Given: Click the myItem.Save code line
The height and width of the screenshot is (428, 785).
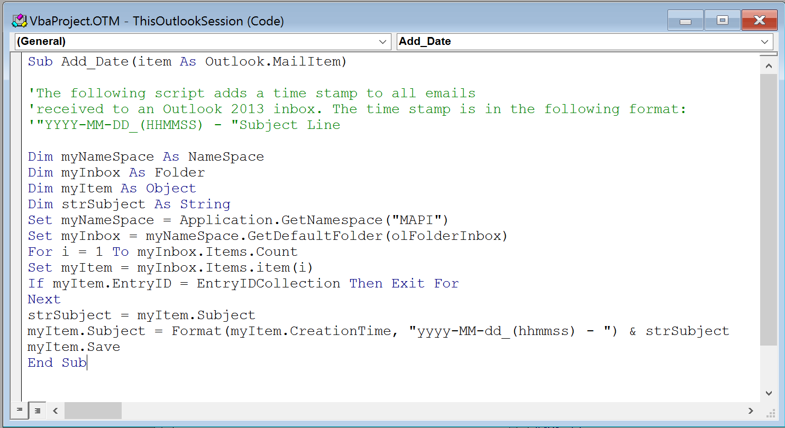Looking at the screenshot, I should coord(74,347).
